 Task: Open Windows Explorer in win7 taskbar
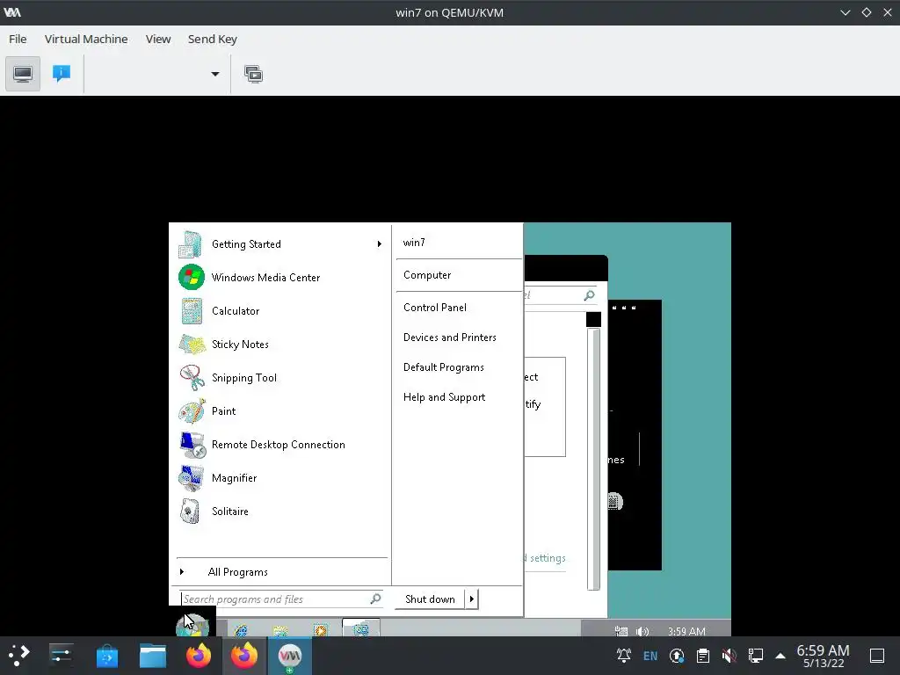[280, 630]
